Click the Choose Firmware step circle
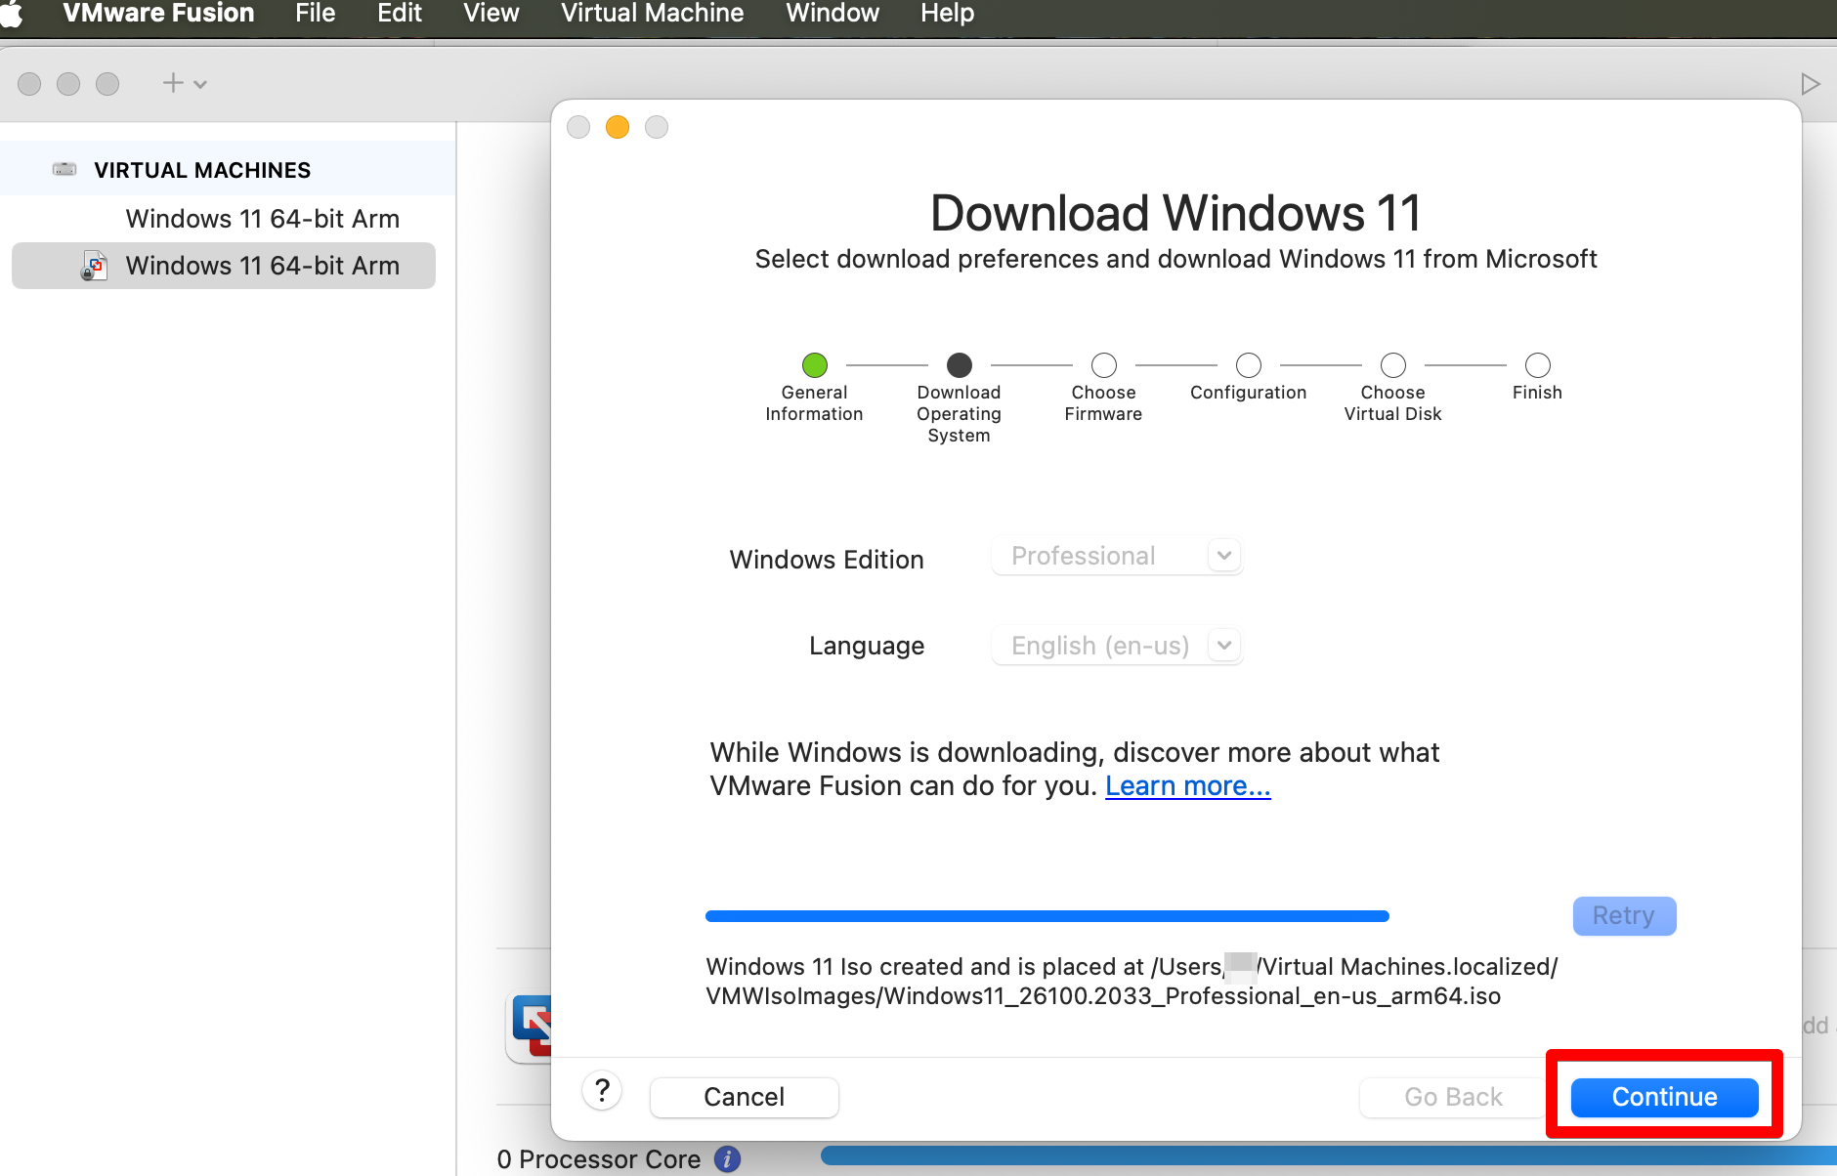The width and height of the screenshot is (1837, 1176). 1104,365
